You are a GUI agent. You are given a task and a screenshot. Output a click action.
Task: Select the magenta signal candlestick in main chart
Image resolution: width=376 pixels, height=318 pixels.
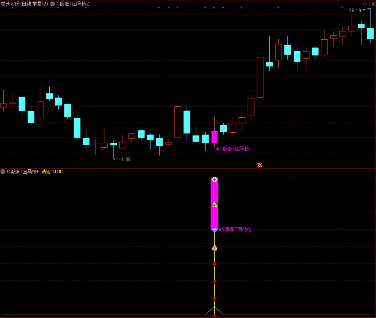click(x=214, y=137)
